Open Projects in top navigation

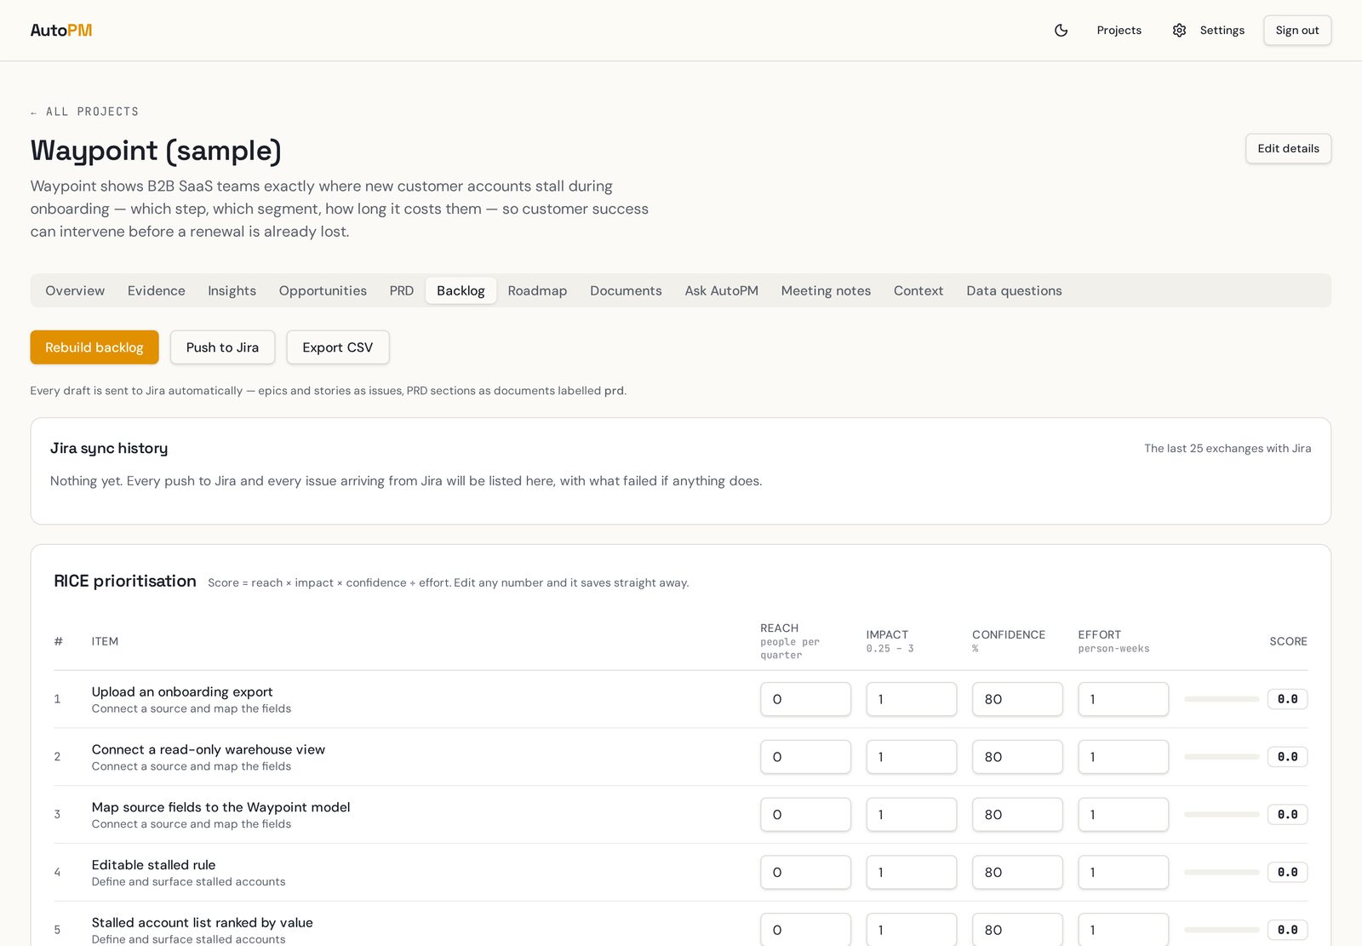click(x=1119, y=31)
